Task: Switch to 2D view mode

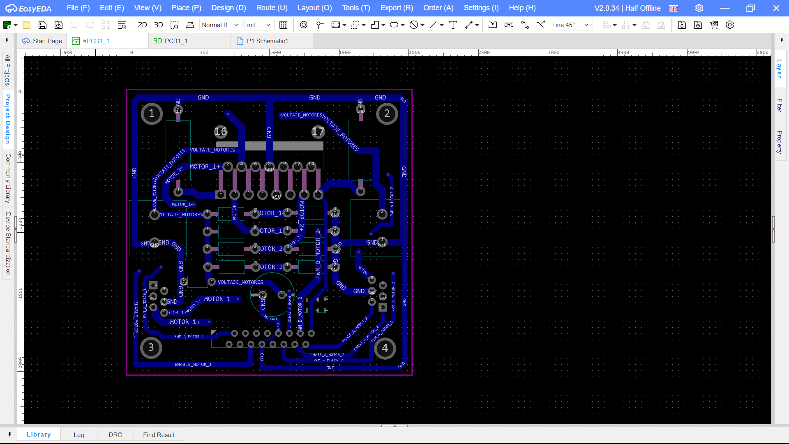Action: pyautogui.click(x=142, y=25)
